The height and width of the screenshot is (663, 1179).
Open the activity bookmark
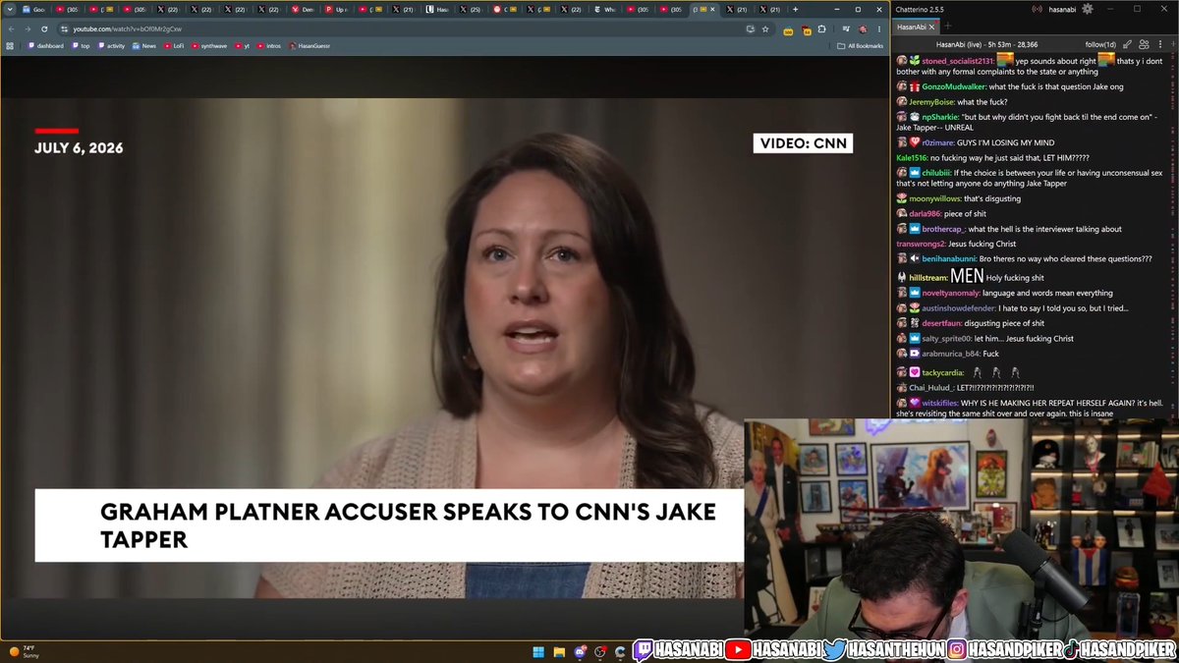pos(111,46)
